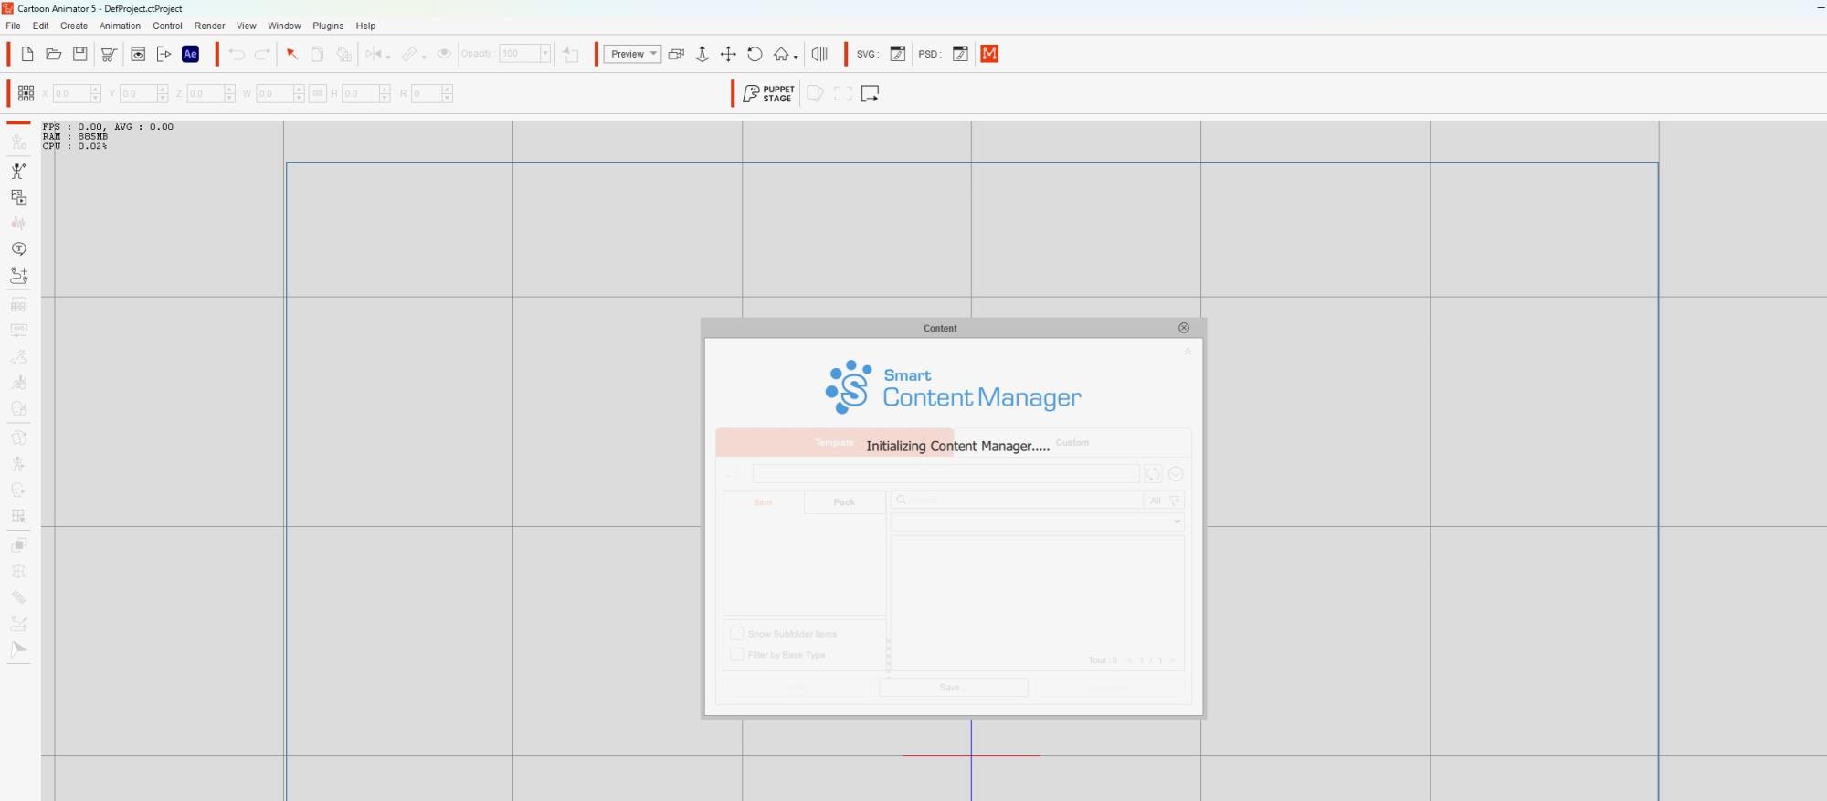
Task: Toggle Show Subfolder Items checkbox
Action: coord(737,633)
